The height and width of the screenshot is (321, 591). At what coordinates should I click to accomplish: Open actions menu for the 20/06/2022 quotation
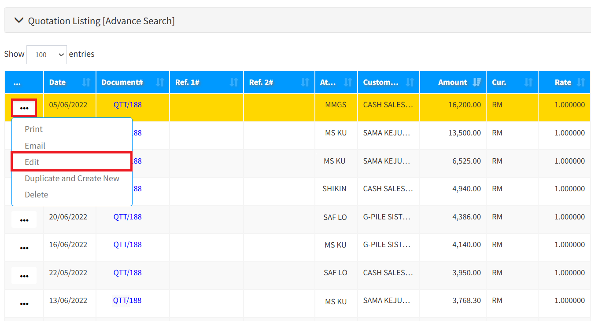(24, 220)
